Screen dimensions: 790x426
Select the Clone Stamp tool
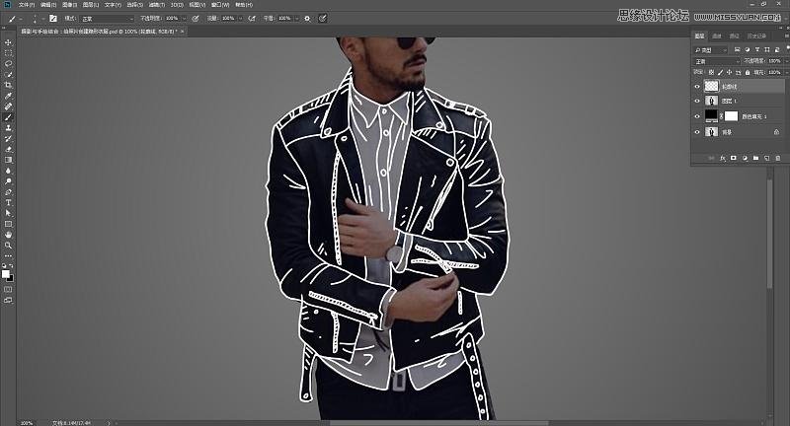click(x=8, y=128)
